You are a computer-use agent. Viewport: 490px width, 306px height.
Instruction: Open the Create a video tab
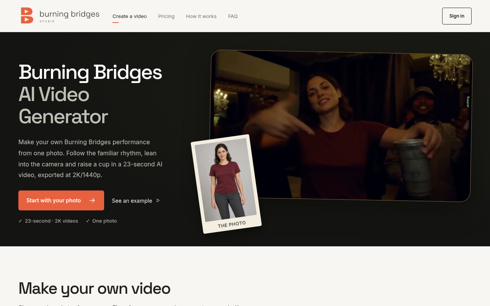(130, 16)
